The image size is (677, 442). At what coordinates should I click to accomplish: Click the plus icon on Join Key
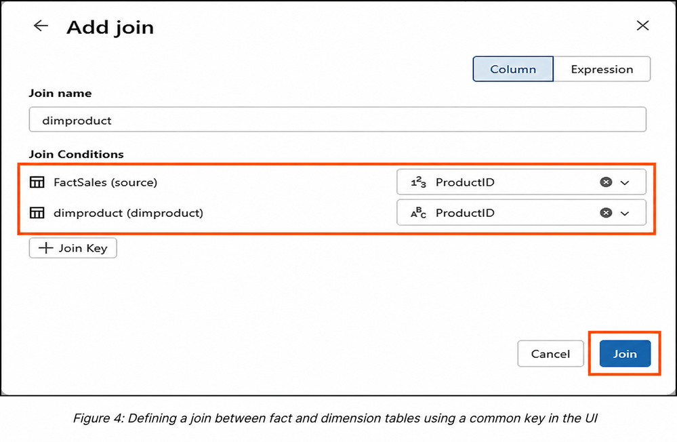[45, 248]
